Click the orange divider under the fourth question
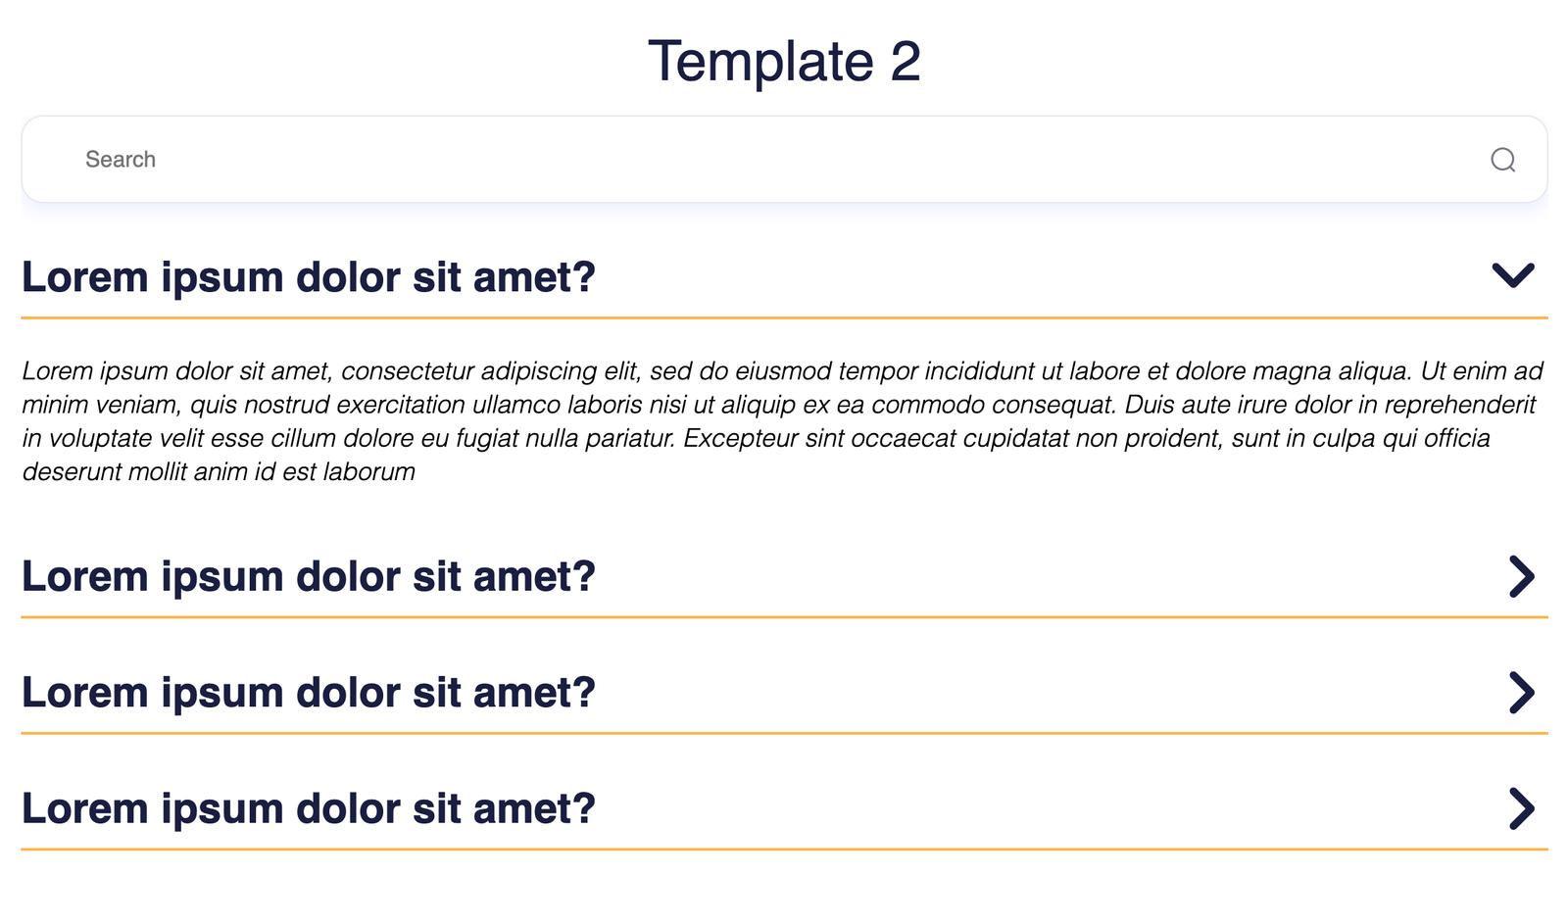 (784, 849)
